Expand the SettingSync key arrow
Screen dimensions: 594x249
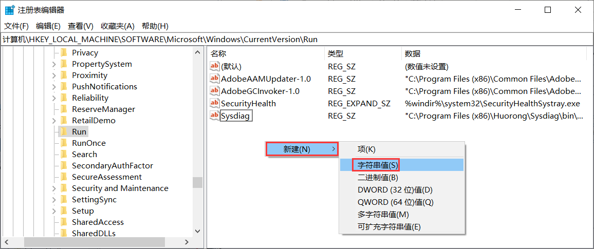tap(54, 200)
